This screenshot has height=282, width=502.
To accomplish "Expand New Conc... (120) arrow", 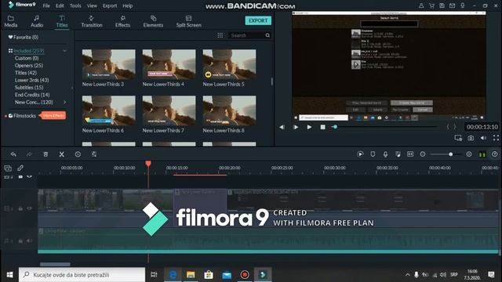I will 64,102.
